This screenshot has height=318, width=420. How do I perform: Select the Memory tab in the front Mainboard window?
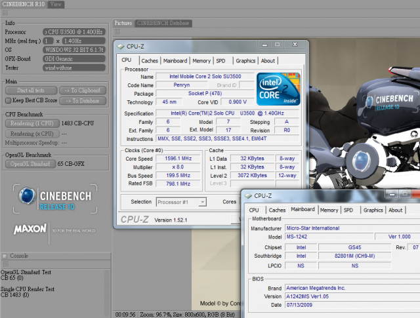click(329, 210)
